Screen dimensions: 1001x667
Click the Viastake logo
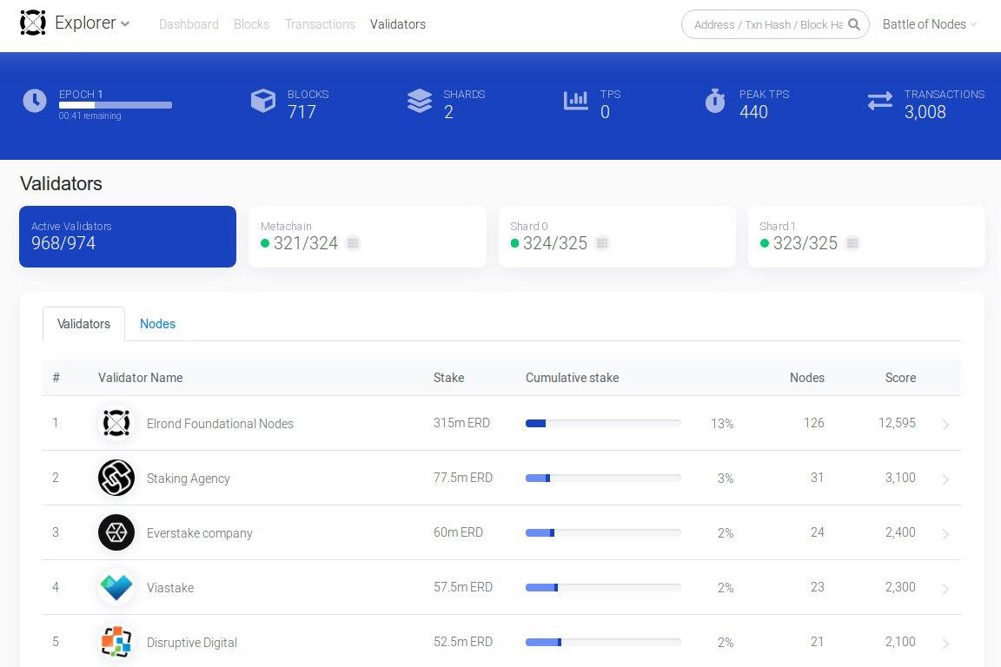click(x=116, y=587)
